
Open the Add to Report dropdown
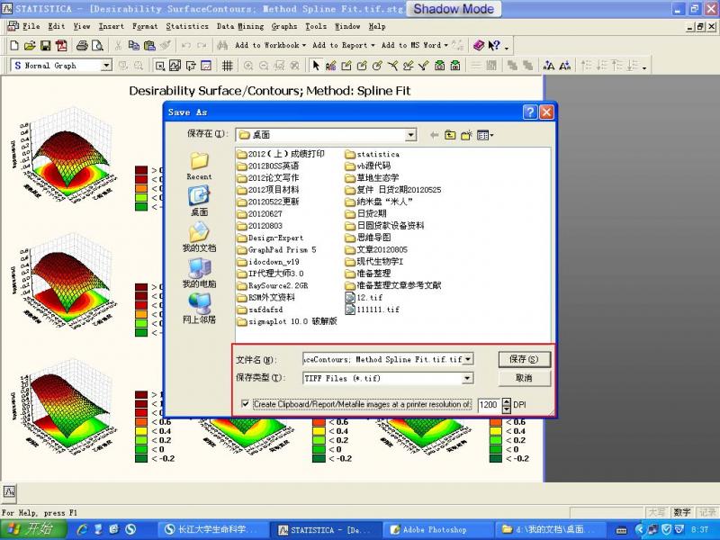point(344,45)
